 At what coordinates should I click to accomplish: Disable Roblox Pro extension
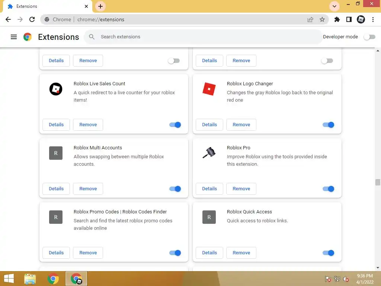click(328, 189)
